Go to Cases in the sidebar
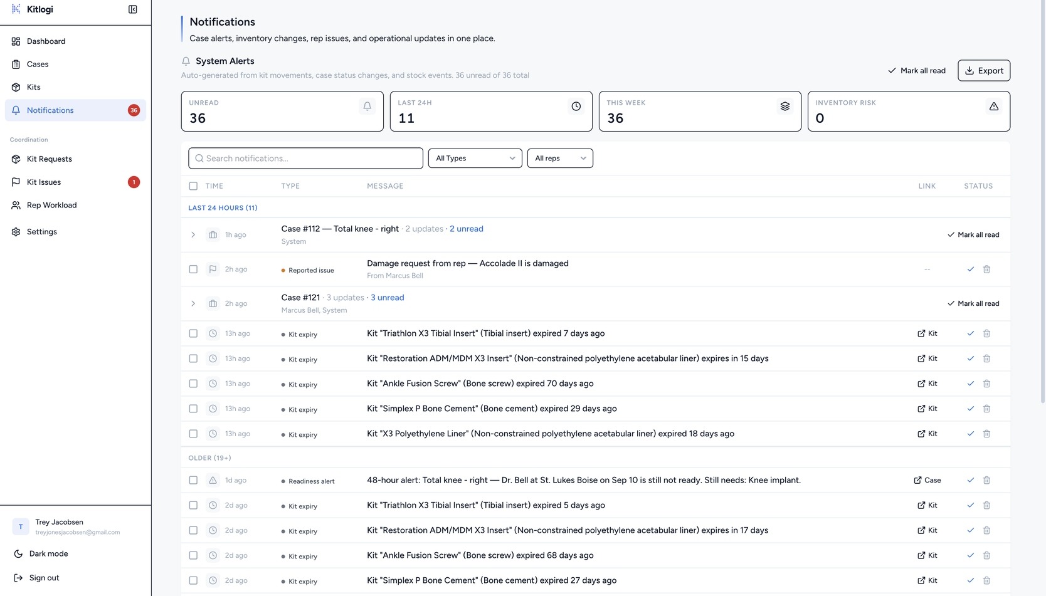The width and height of the screenshot is (1046, 596). (x=75, y=65)
